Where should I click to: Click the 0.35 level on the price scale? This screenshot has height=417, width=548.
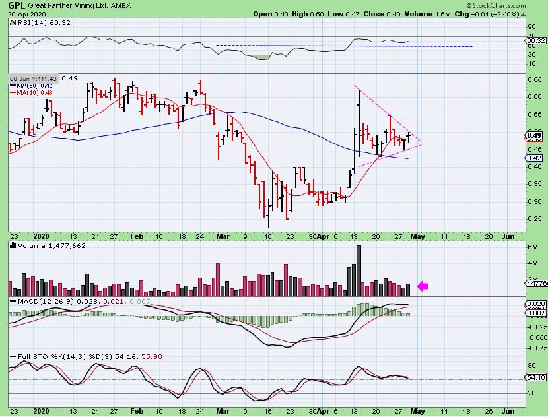(x=535, y=184)
